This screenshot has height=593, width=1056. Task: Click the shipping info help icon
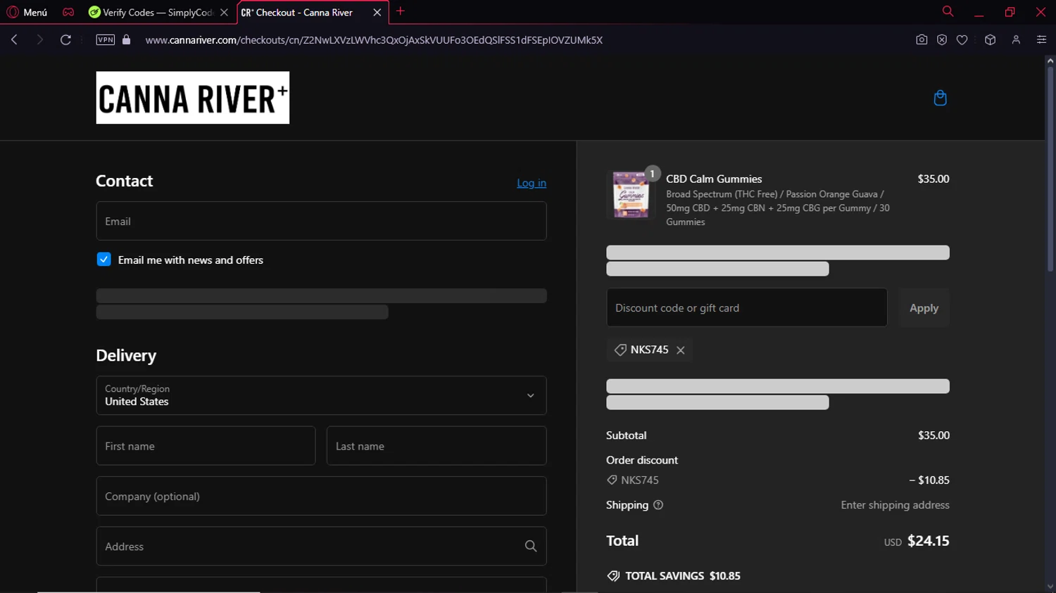[658, 505]
